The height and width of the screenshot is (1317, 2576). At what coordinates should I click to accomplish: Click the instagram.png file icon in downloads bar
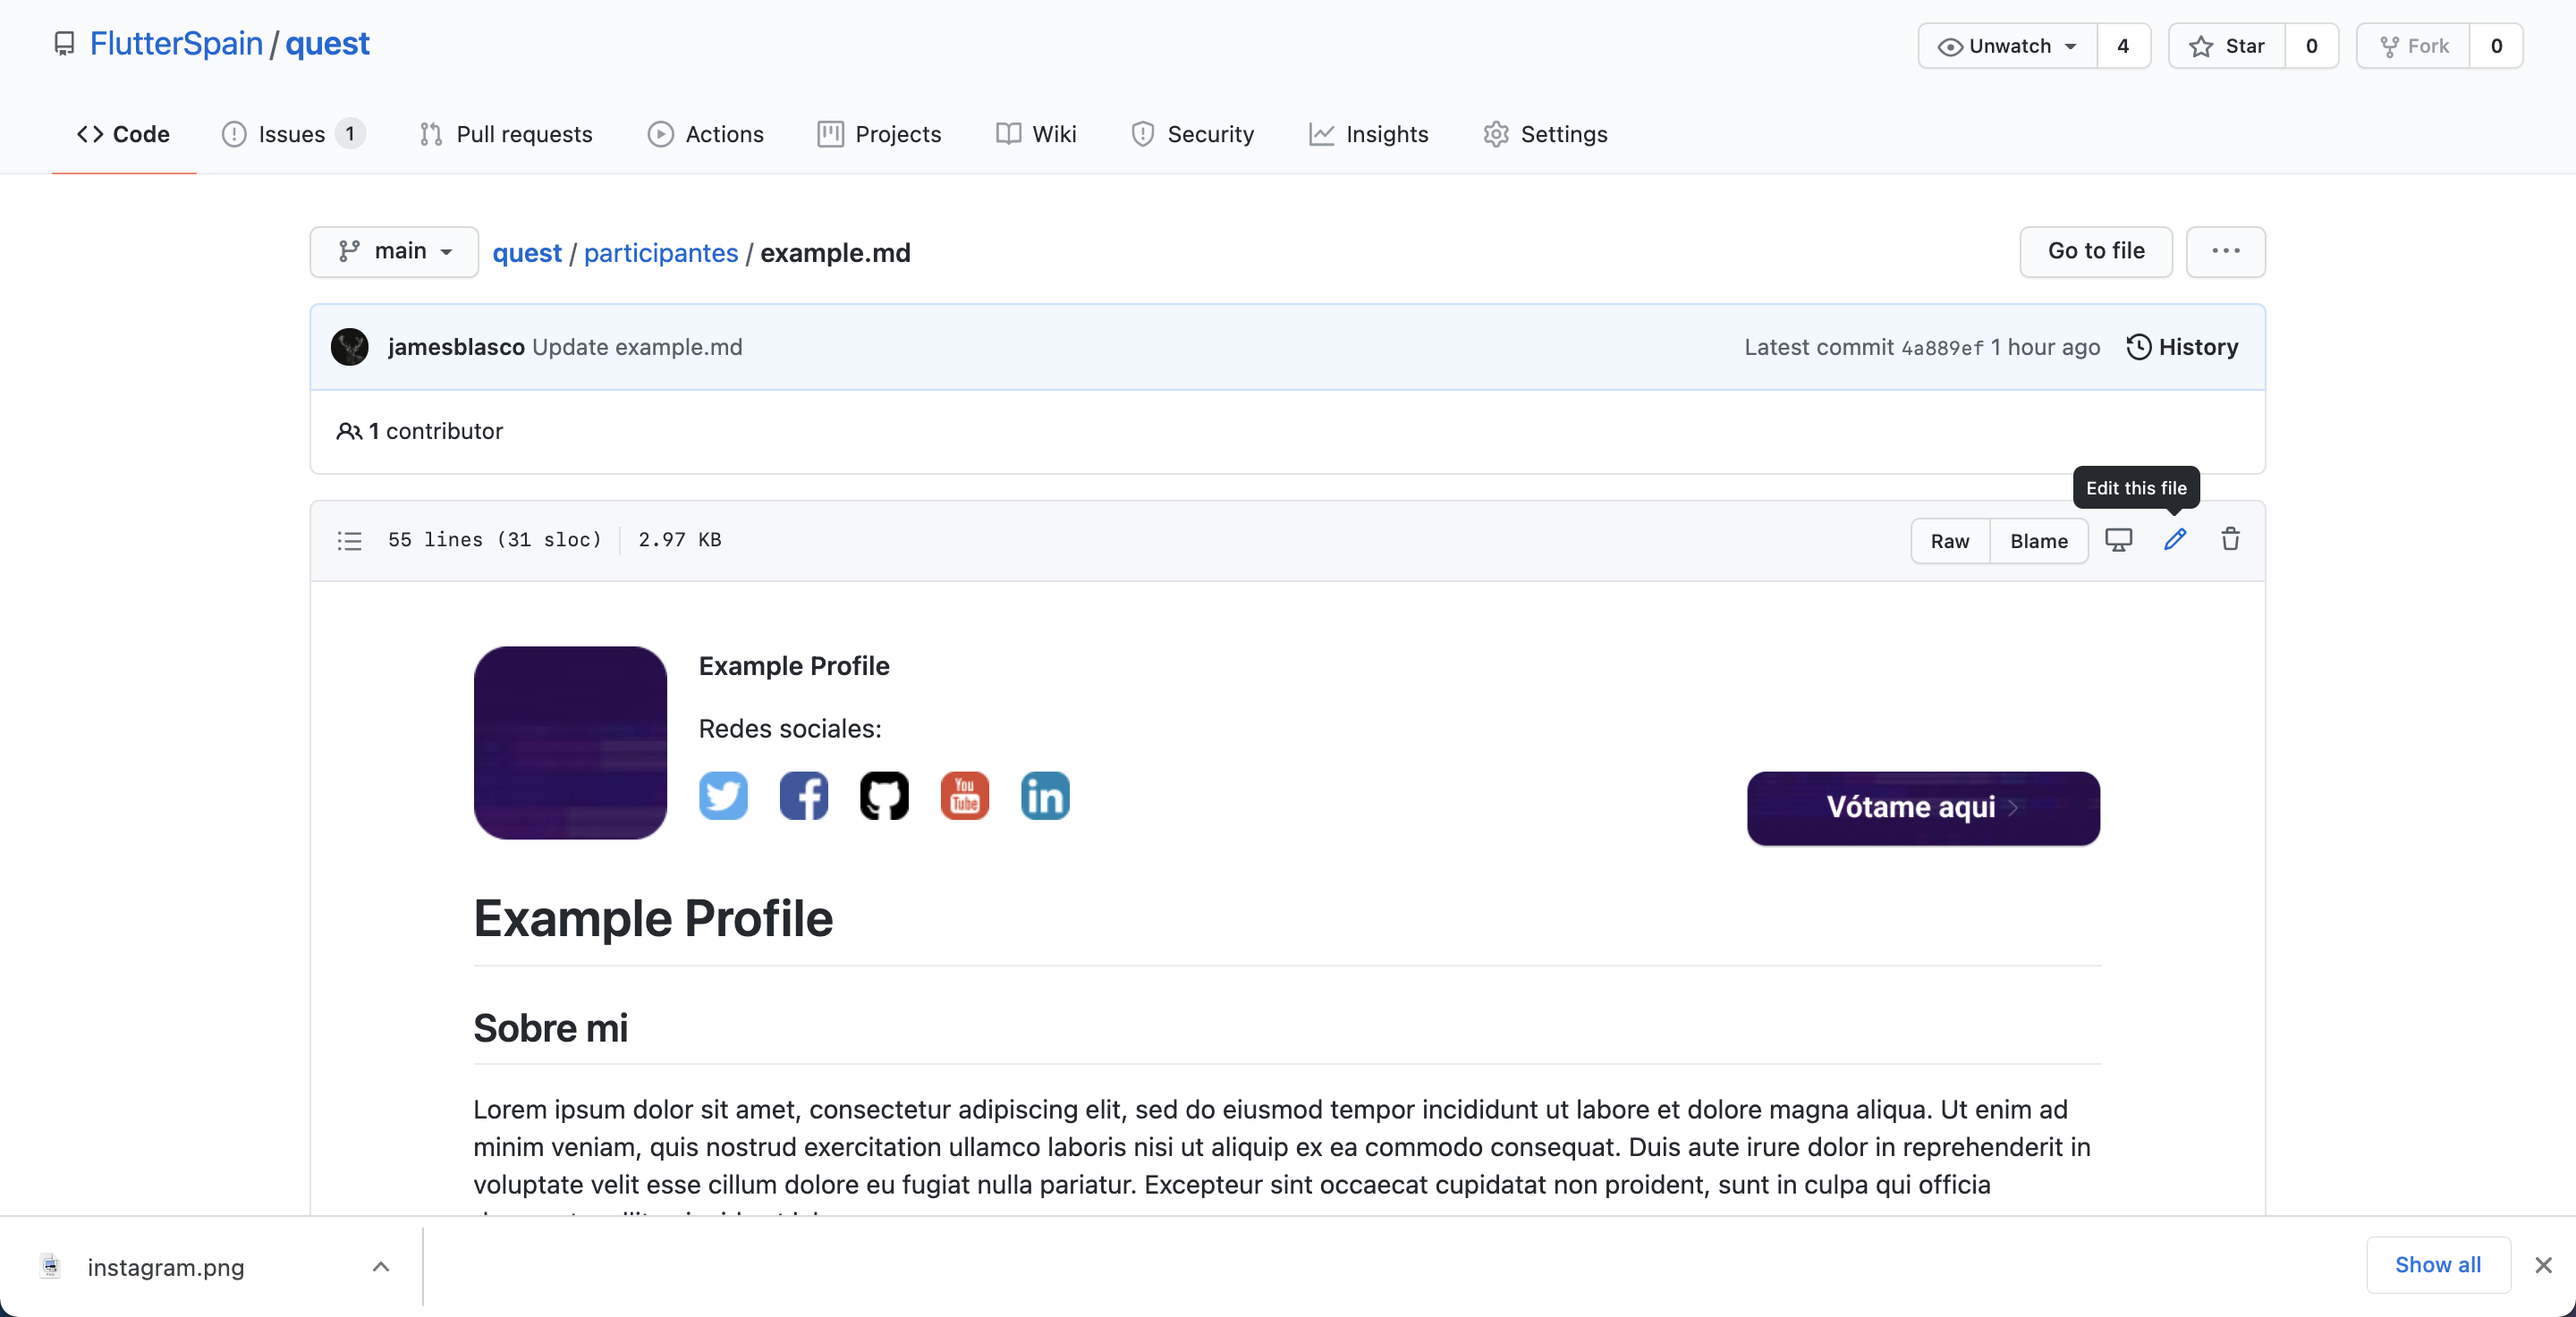point(50,1266)
